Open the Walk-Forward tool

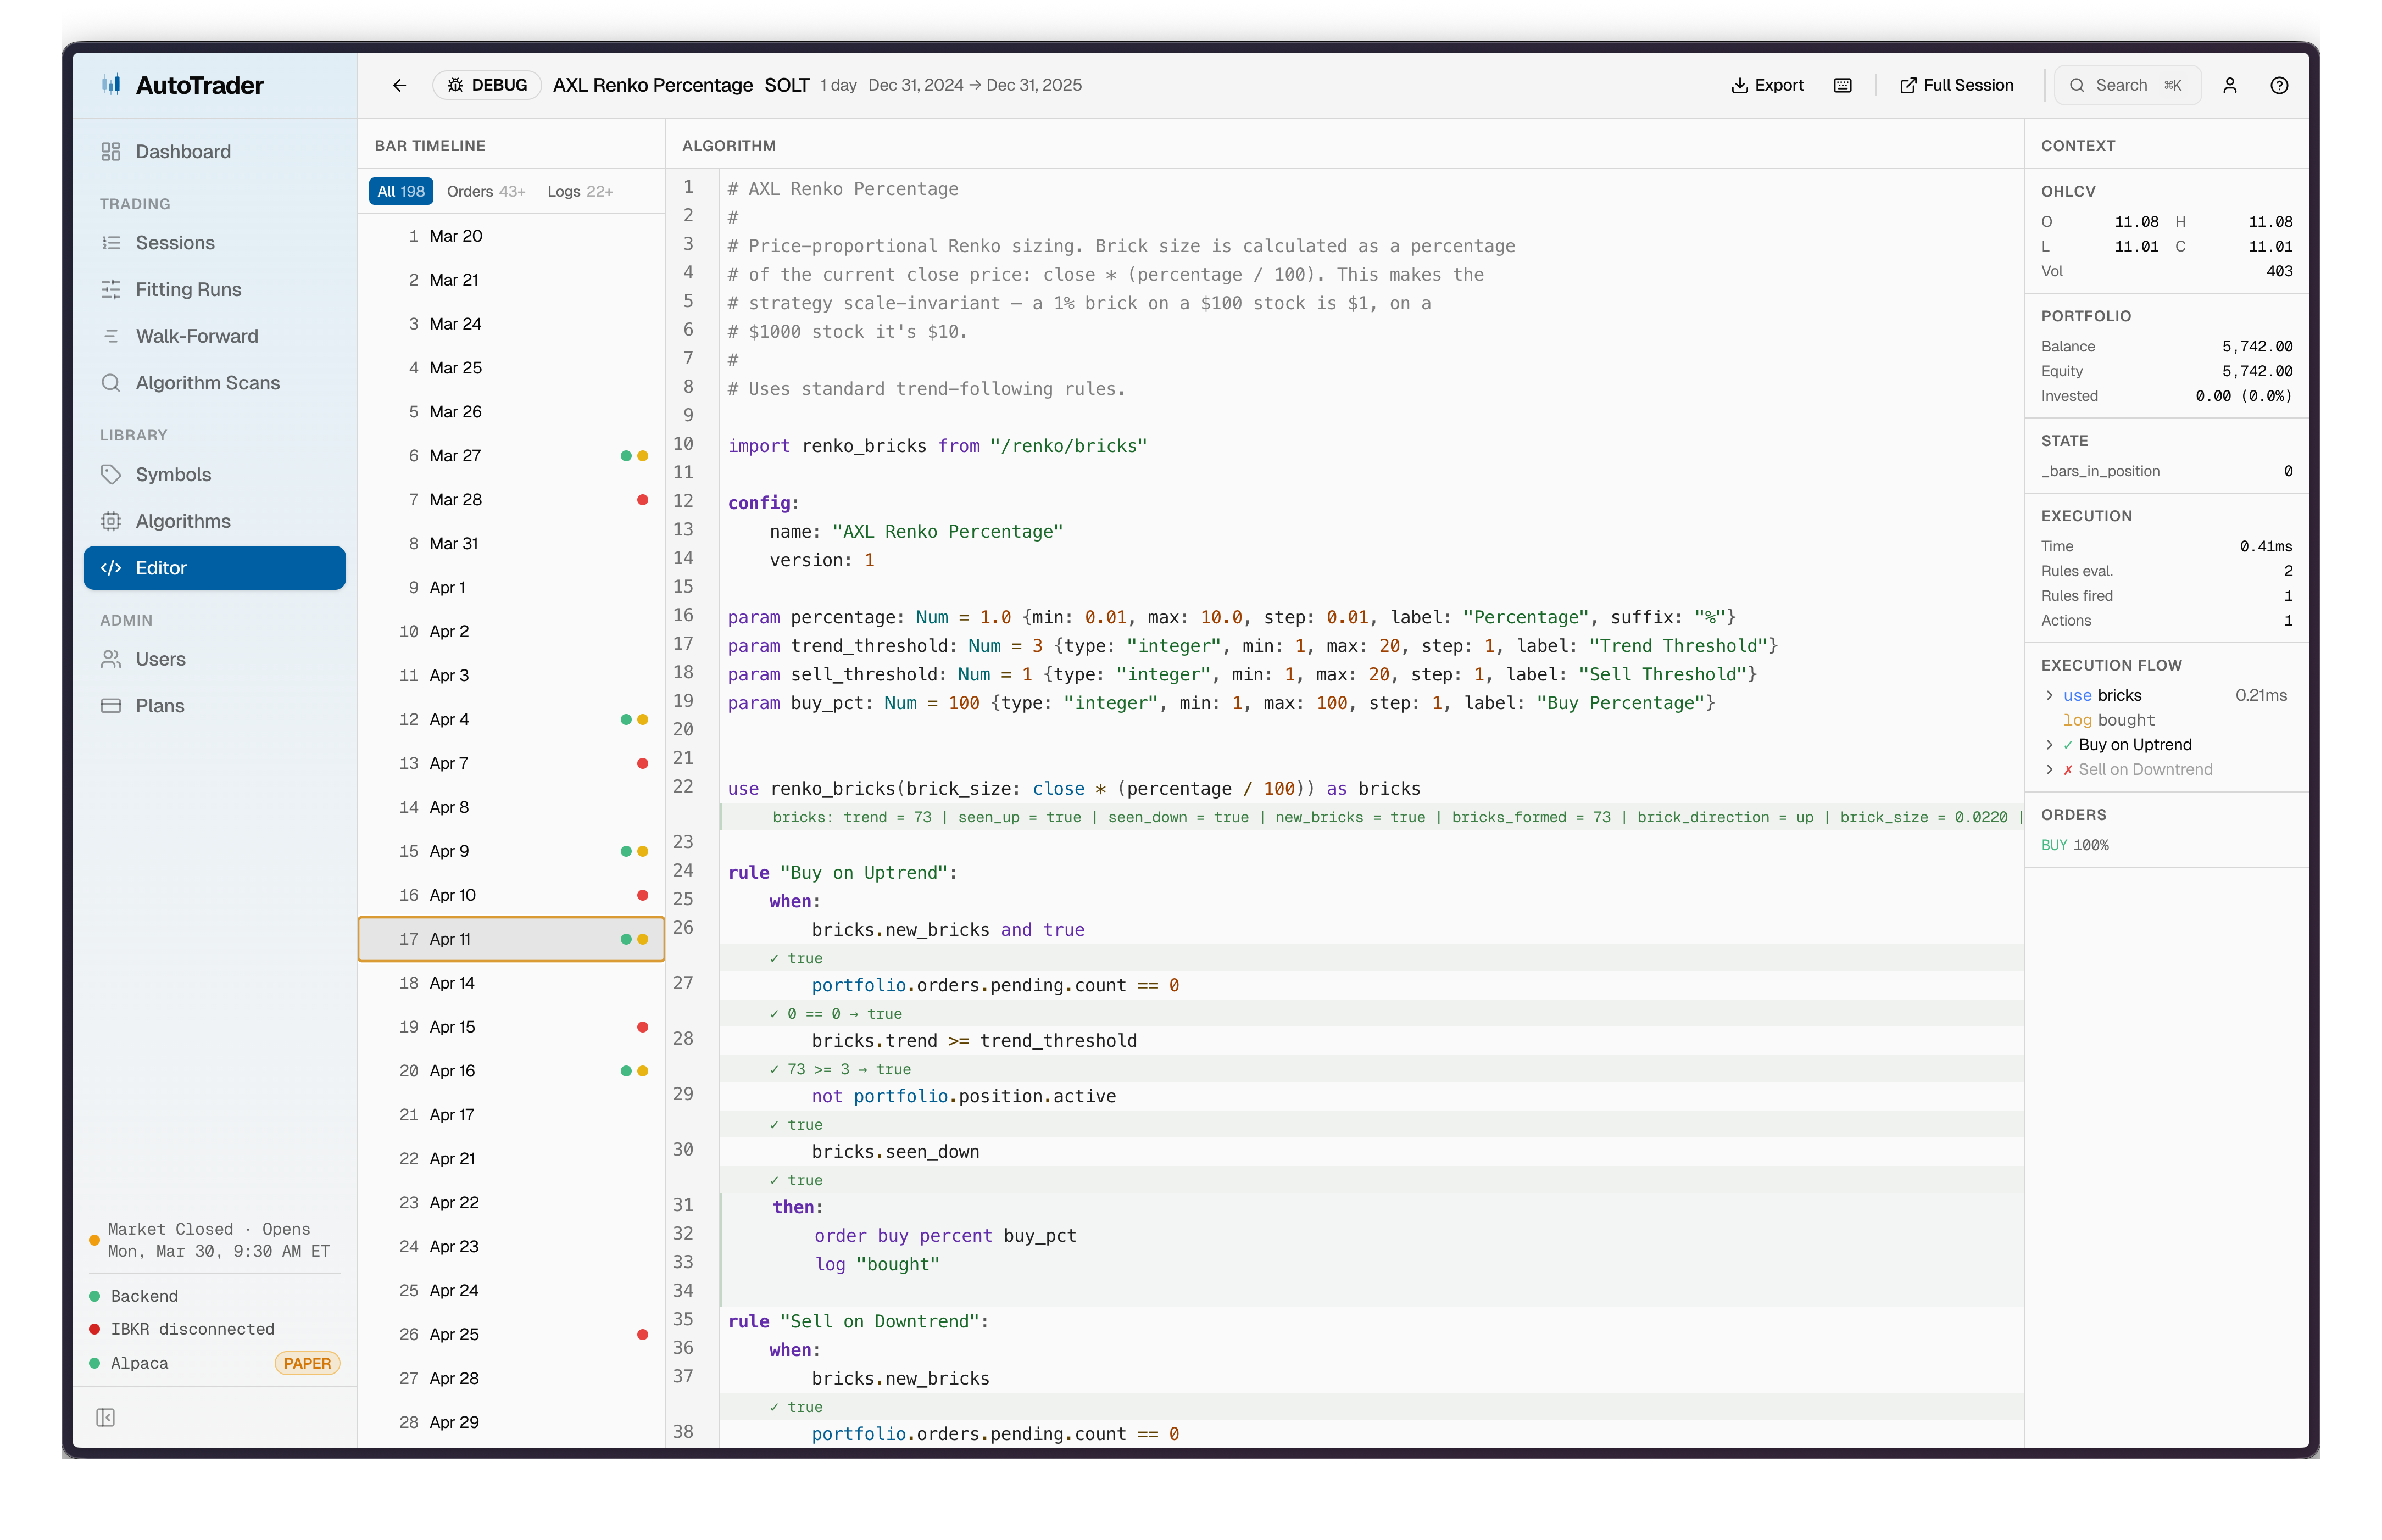196,336
